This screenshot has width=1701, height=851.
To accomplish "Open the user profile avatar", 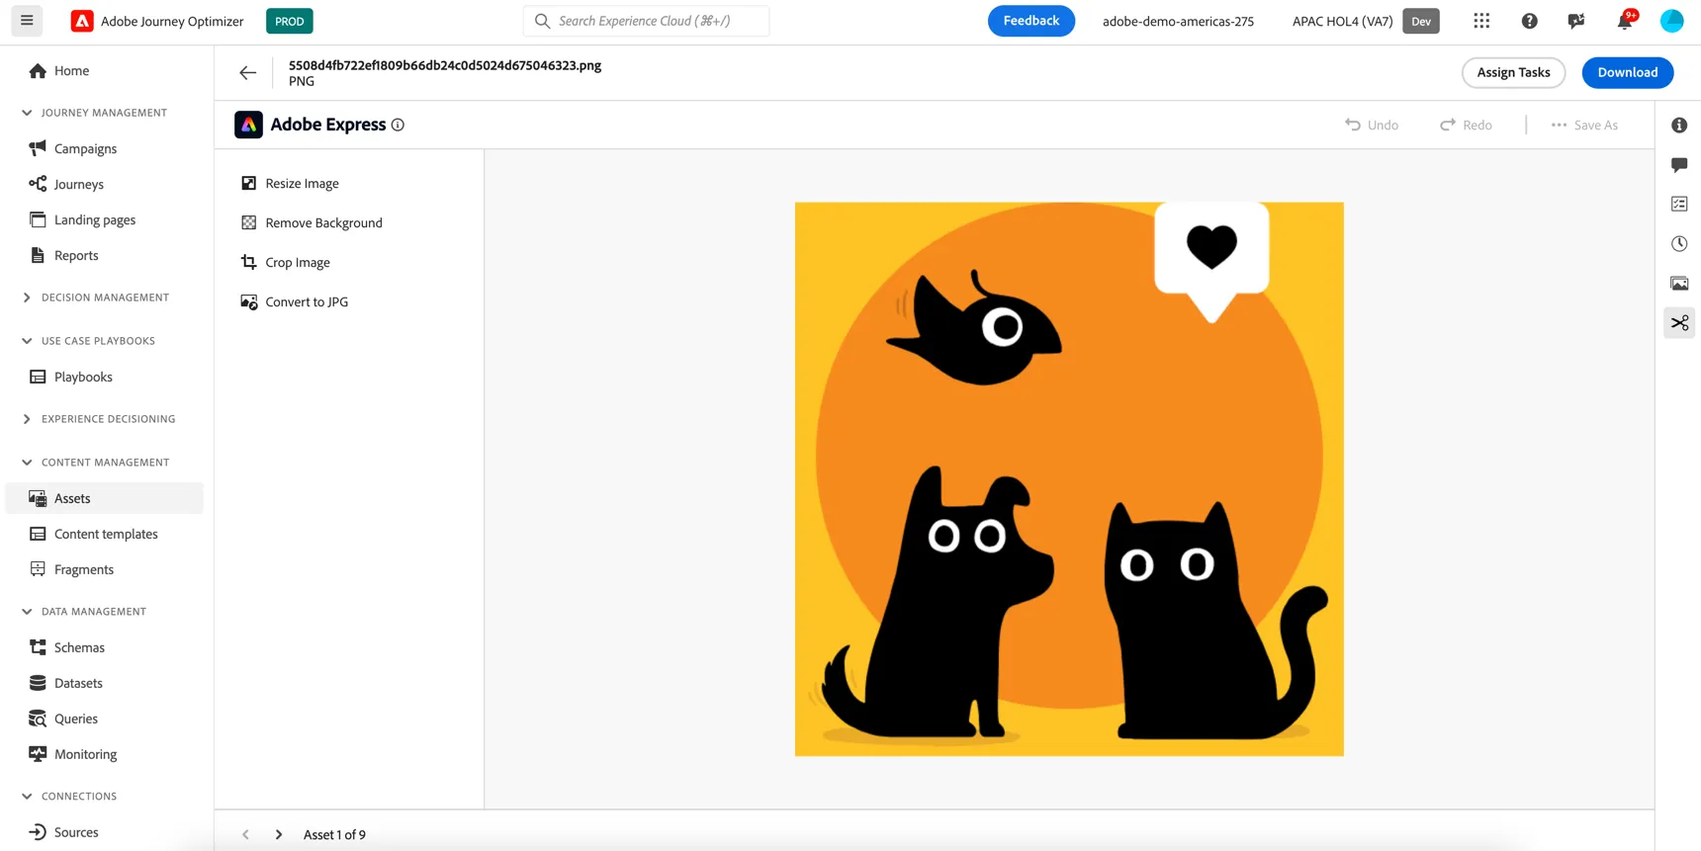I will click(1672, 21).
